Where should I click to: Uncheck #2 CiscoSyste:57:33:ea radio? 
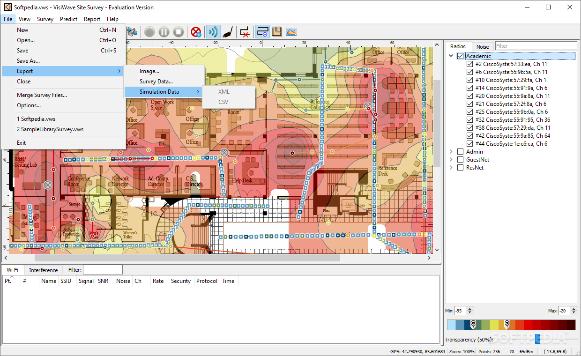[x=469, y=64]
